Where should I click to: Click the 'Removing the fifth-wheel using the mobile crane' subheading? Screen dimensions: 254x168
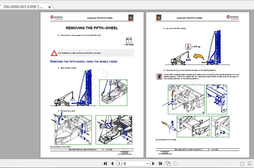[84, 62]
